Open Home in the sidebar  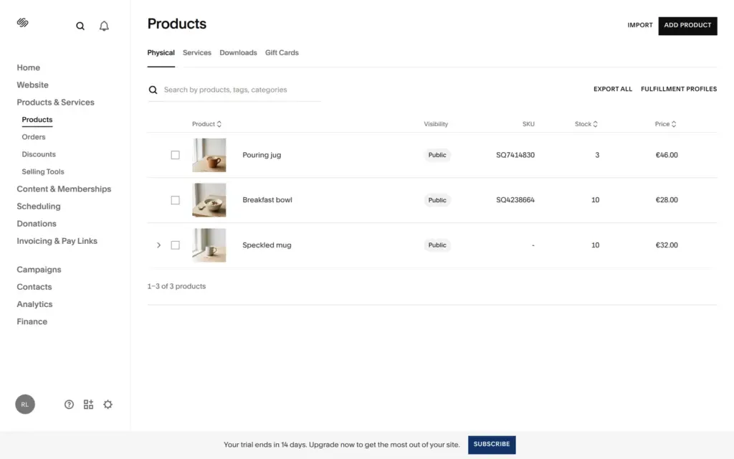(x=28, y=67)
